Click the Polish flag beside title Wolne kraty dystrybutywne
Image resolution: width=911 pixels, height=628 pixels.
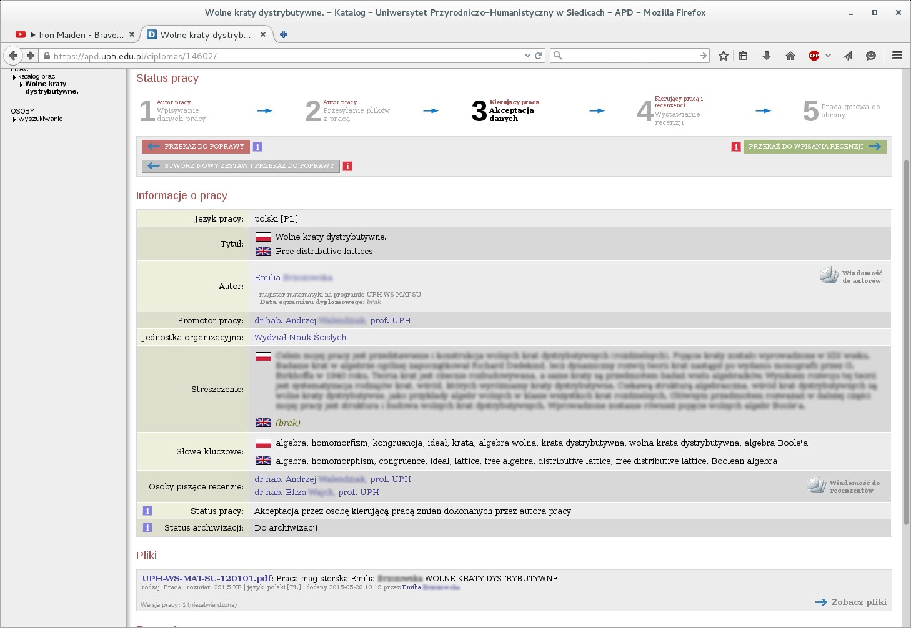tap(264, 237)
